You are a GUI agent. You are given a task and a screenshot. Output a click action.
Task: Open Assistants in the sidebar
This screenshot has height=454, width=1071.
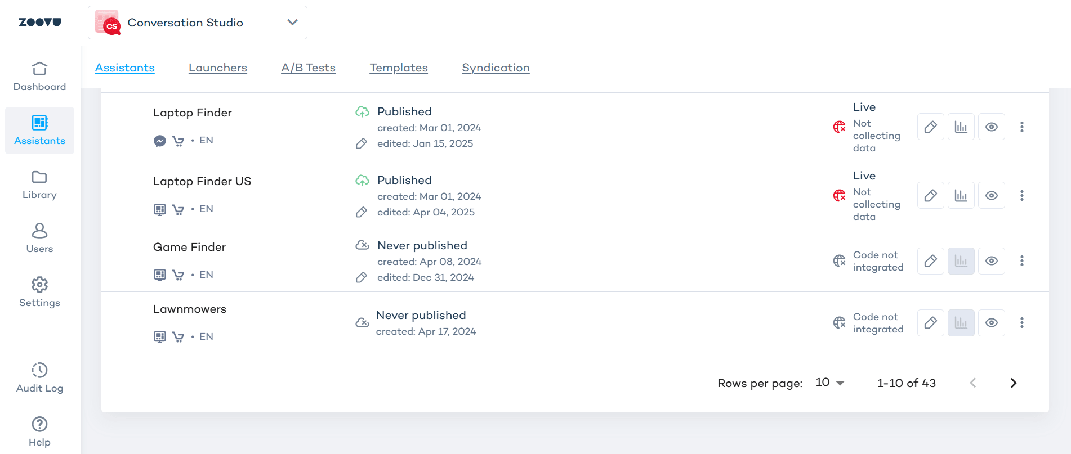[39, 131]
